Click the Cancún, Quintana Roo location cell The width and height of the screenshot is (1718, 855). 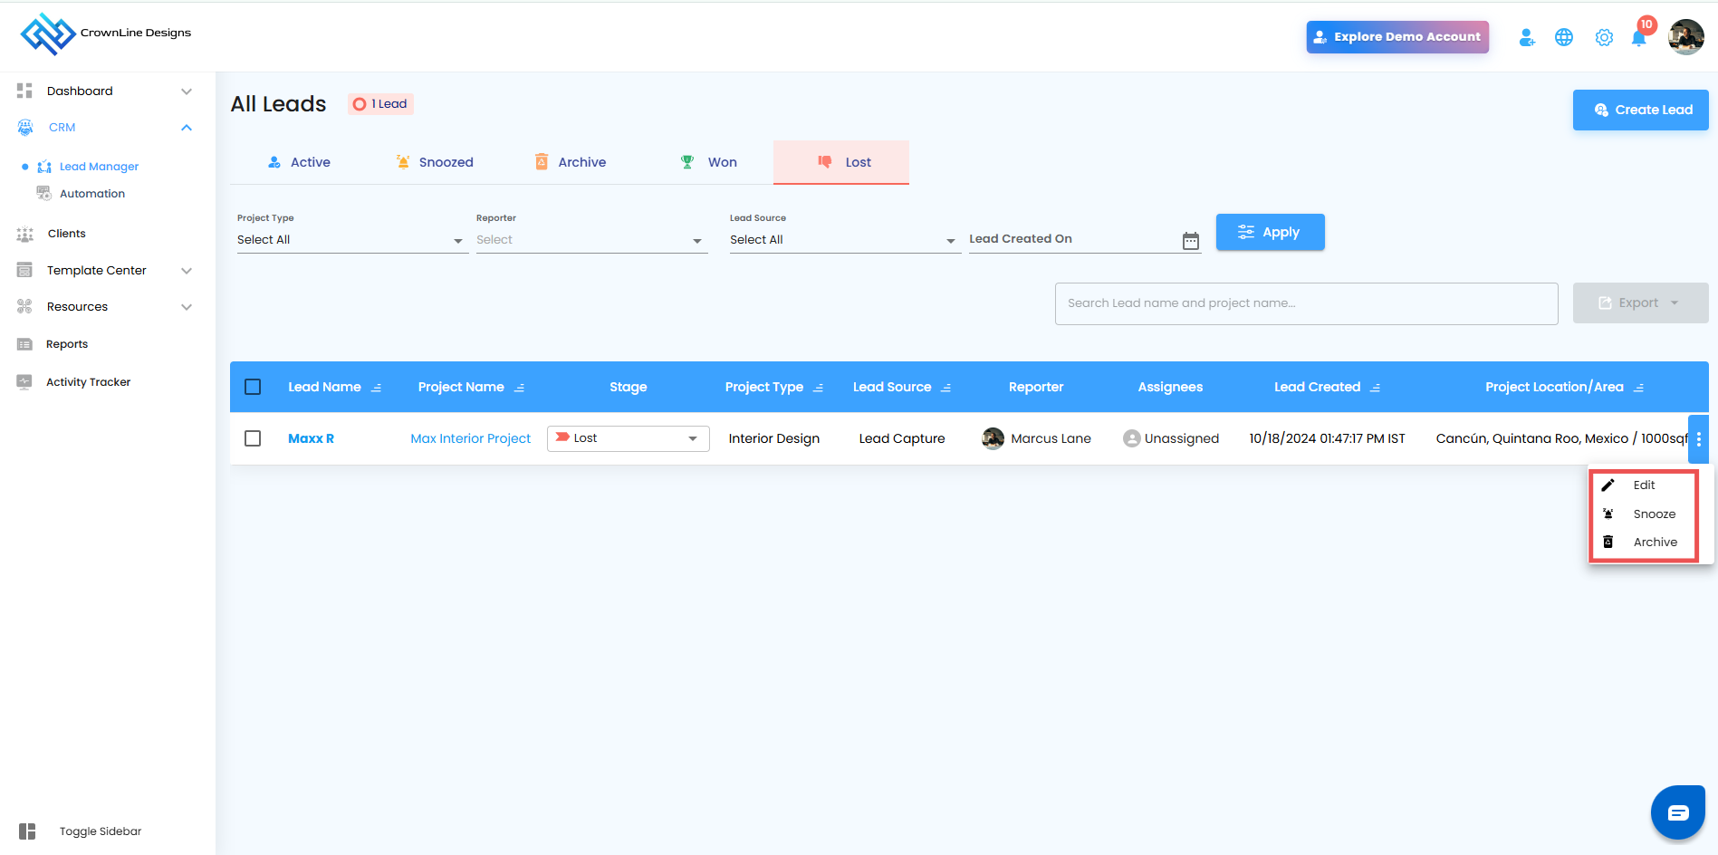click(1562, 438)
